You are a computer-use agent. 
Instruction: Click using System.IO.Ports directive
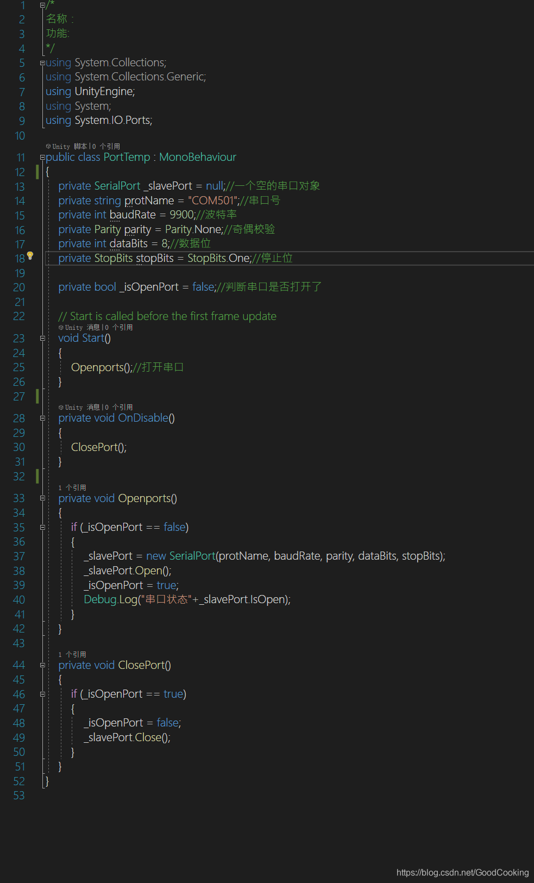pyautogui.click(x=99, y=120)
